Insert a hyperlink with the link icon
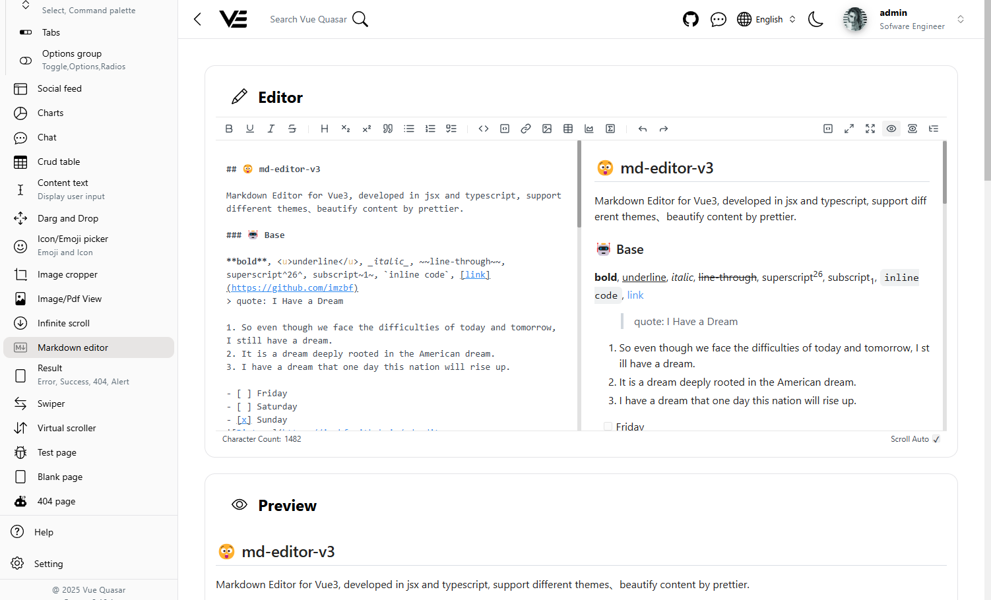The height and width of the screenshot is (600, 991). [526, 129]
